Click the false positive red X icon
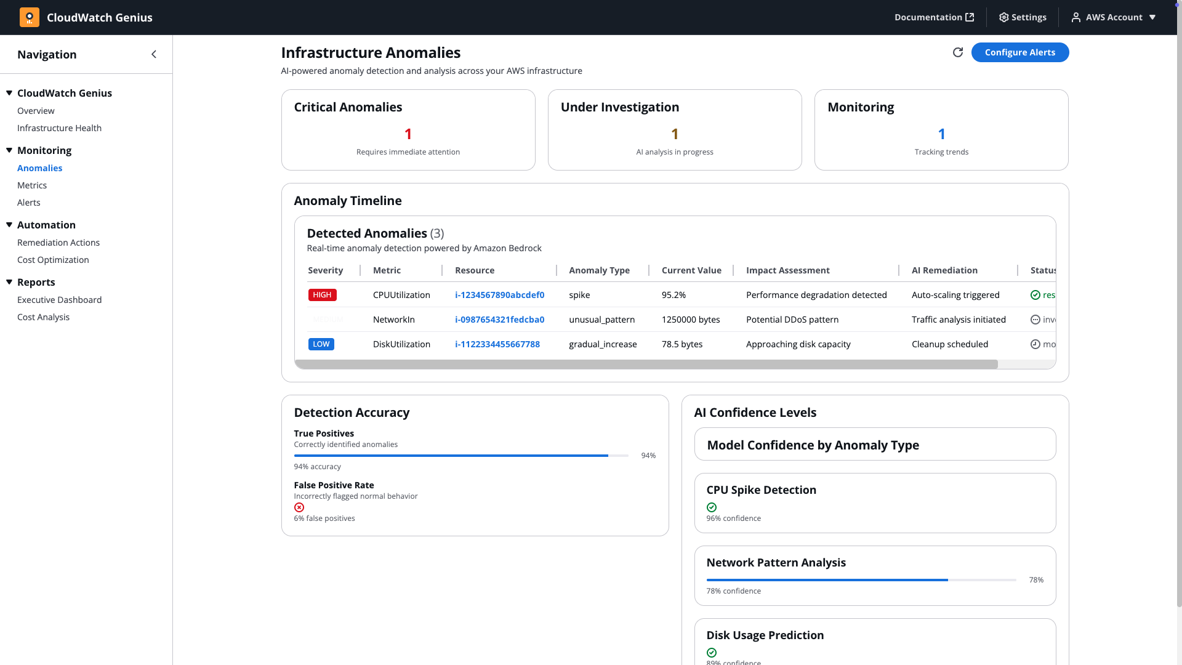 (x=299, y=507)
